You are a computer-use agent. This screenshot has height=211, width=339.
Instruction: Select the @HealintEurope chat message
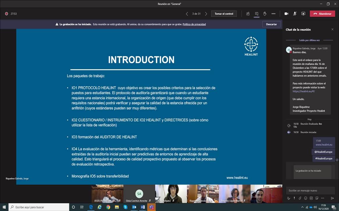(x=323, y=152)
